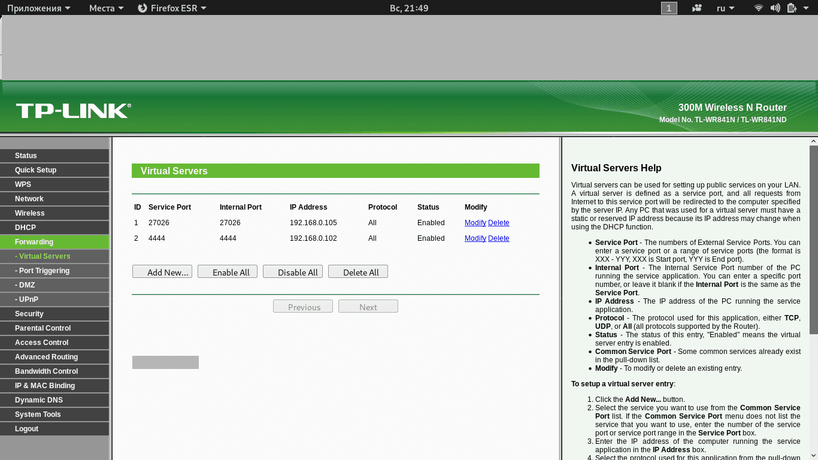The image size is (818, 460).
Task: Select the DMZ submenu item
Action: (54, 285)
